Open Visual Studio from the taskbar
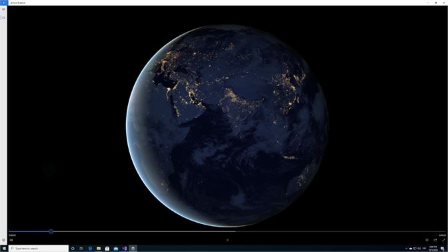Image resolution: width=448 pixels, height=252 pixels. click(x=124, y=248)
